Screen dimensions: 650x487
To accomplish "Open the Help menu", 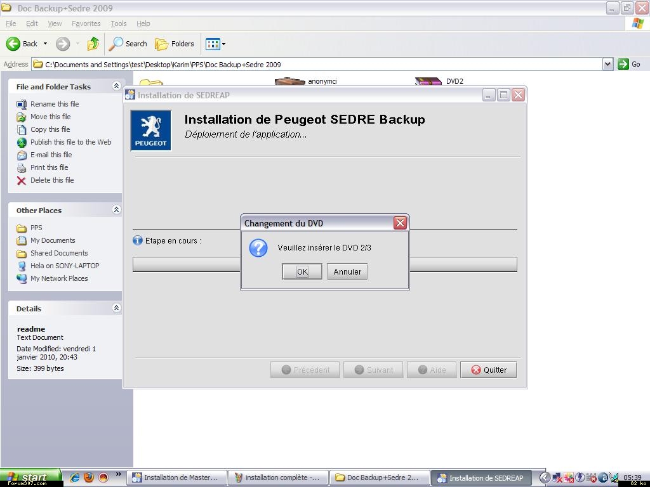I will [143, 23].
